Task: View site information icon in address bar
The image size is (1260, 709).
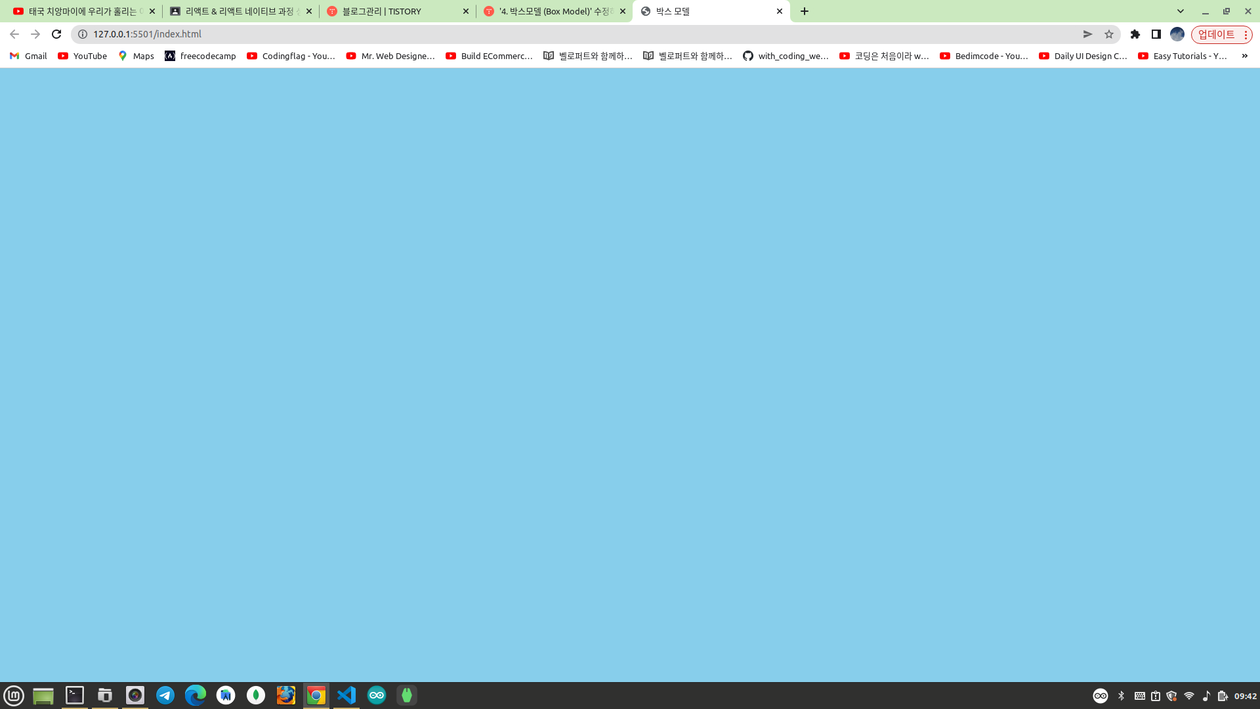Action: coord(83,34)
